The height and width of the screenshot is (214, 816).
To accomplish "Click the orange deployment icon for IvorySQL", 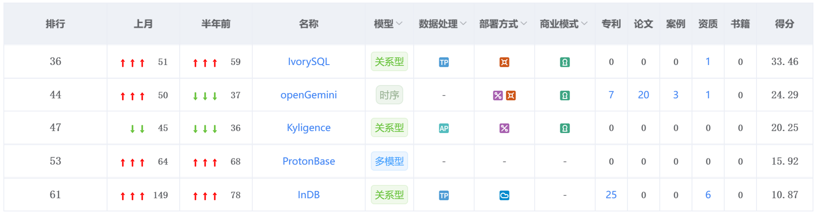I will 504,62.
